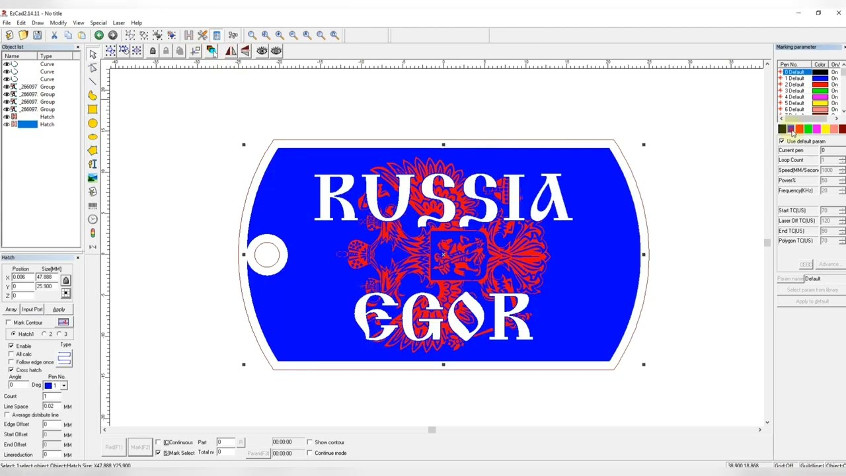This screenshot has width=846, height=476.
Task: Select hatch radio button 3
Action: (59, 334)
